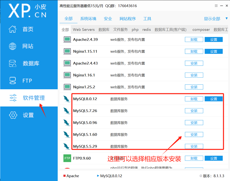Open 设置 for Nginx1.15.11
This screenshot has height=181, width=230.
[x=214, y=51]
